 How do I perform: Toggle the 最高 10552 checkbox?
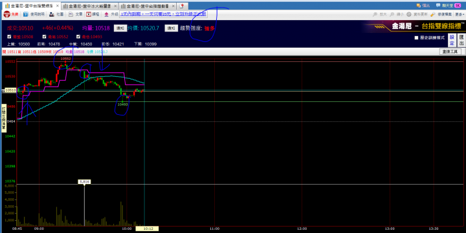coord(44,37)
